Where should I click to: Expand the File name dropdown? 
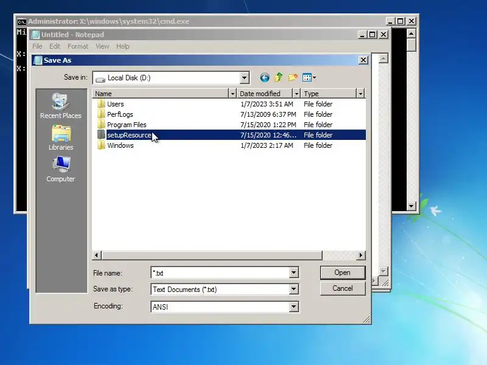293,273
